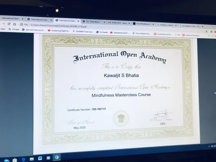Click the YouTube icon beside Awakening Right
The width and height of the screenshot is (216, 162).
point(49,30)
